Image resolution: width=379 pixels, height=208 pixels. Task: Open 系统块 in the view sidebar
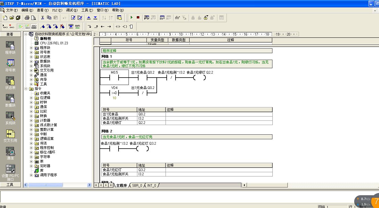pyautogui.click(x=10, y=118)
